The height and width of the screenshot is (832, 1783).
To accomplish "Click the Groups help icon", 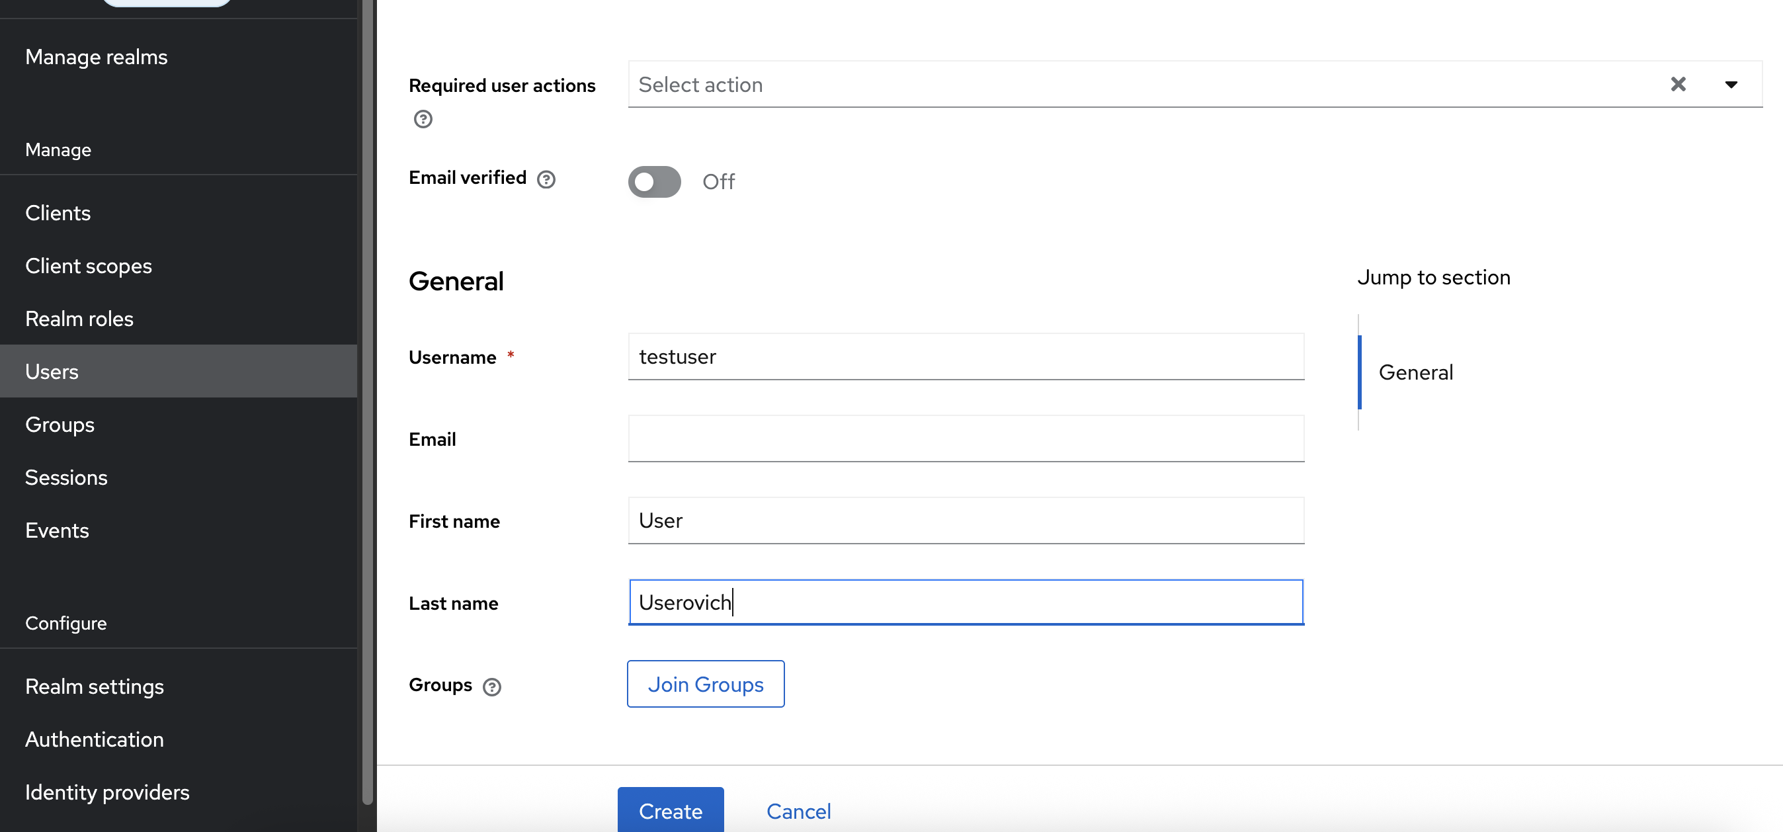I will 491,686.
